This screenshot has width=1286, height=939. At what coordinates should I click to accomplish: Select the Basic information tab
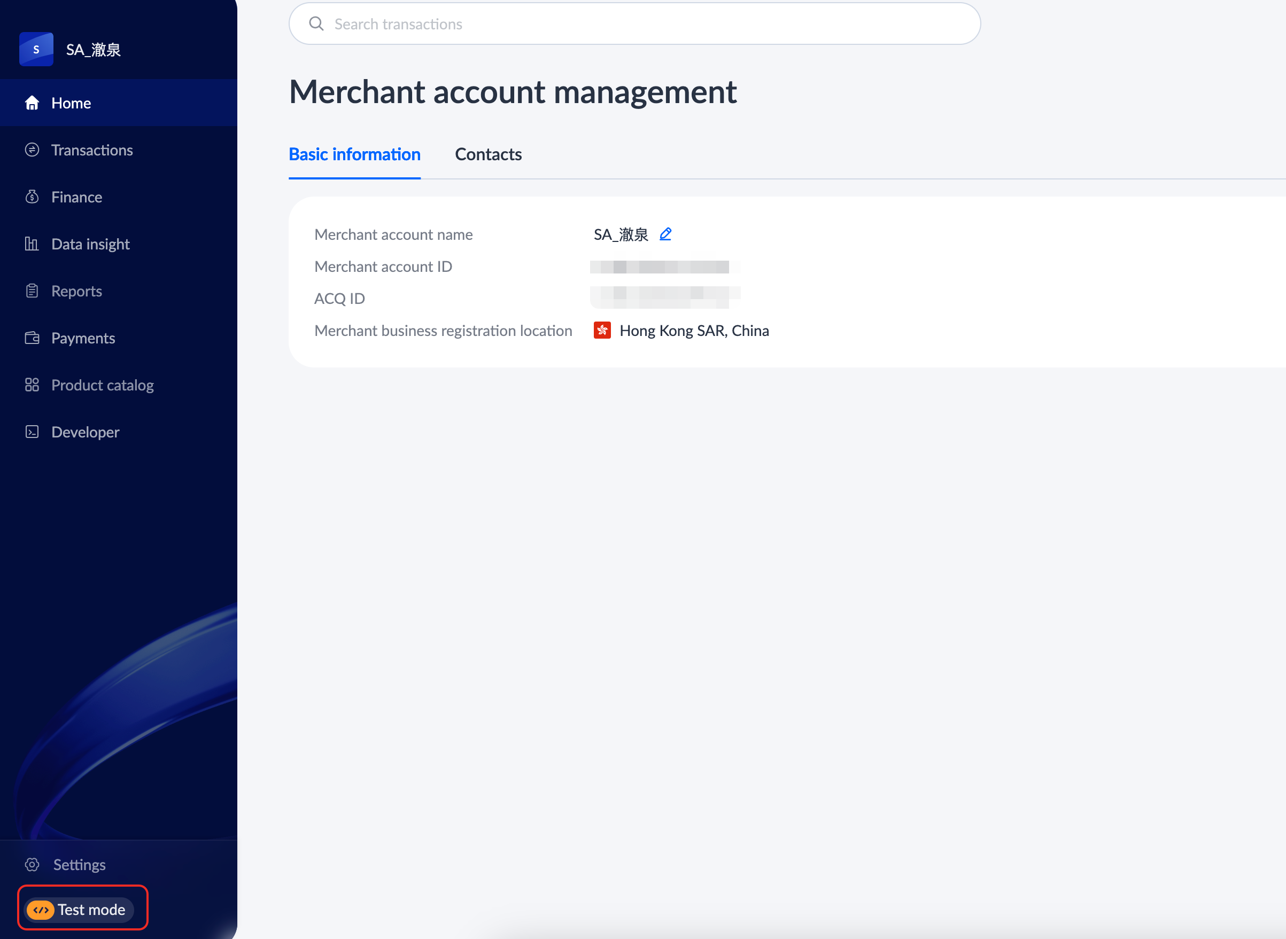click(354, 154)
